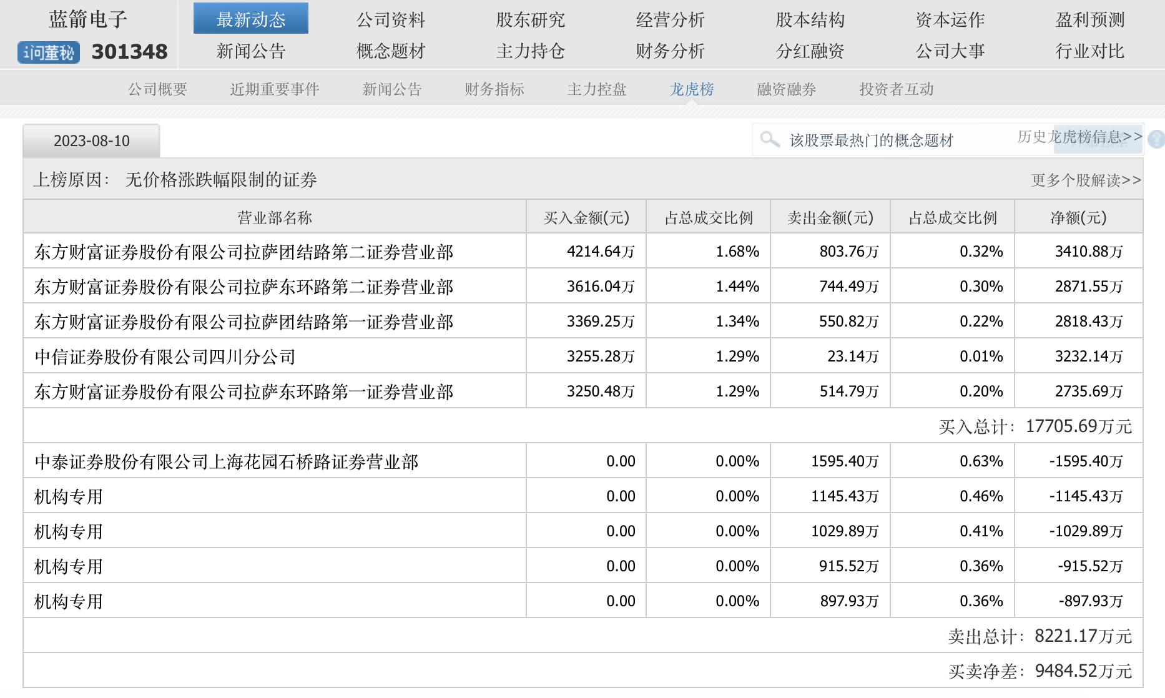The height and width of the screenshot is (698, 1165).
Task: Open the 投资者互动 sub-tab
Action: pos(896,89)
